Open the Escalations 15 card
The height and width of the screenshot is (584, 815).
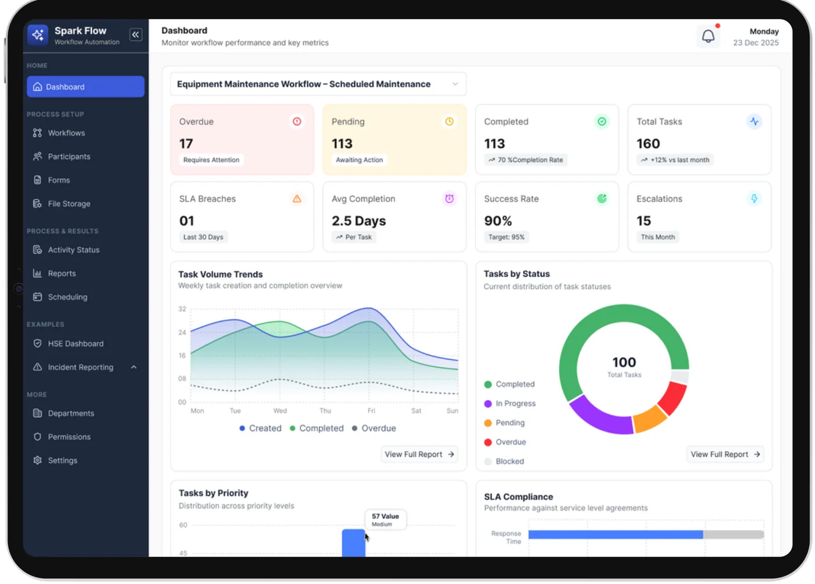coord(699,217)
